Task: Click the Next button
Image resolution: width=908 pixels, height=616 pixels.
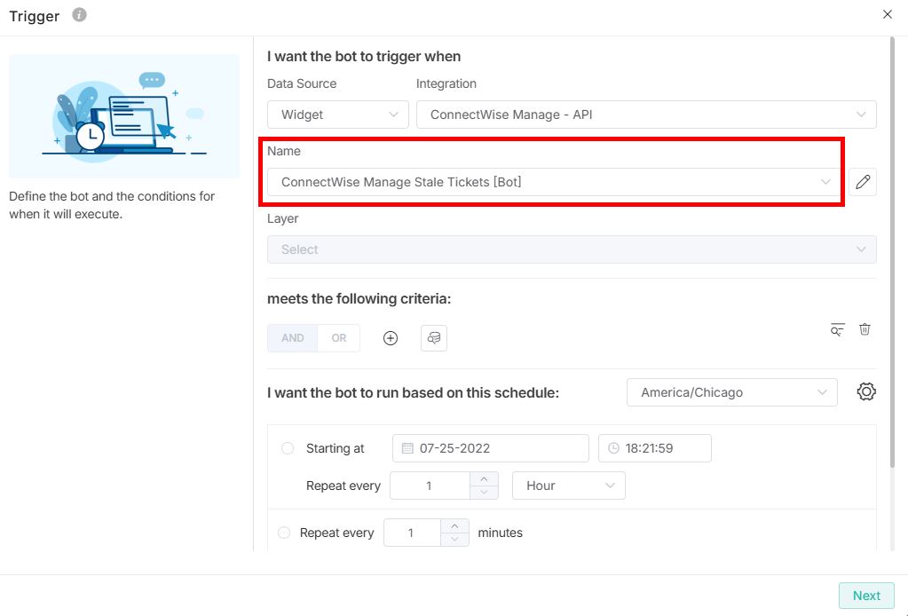Action: [x=866, y=596]
